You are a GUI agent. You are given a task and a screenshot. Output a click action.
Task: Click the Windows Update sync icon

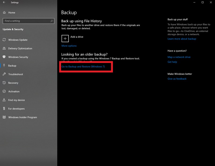tap(4, 40)
